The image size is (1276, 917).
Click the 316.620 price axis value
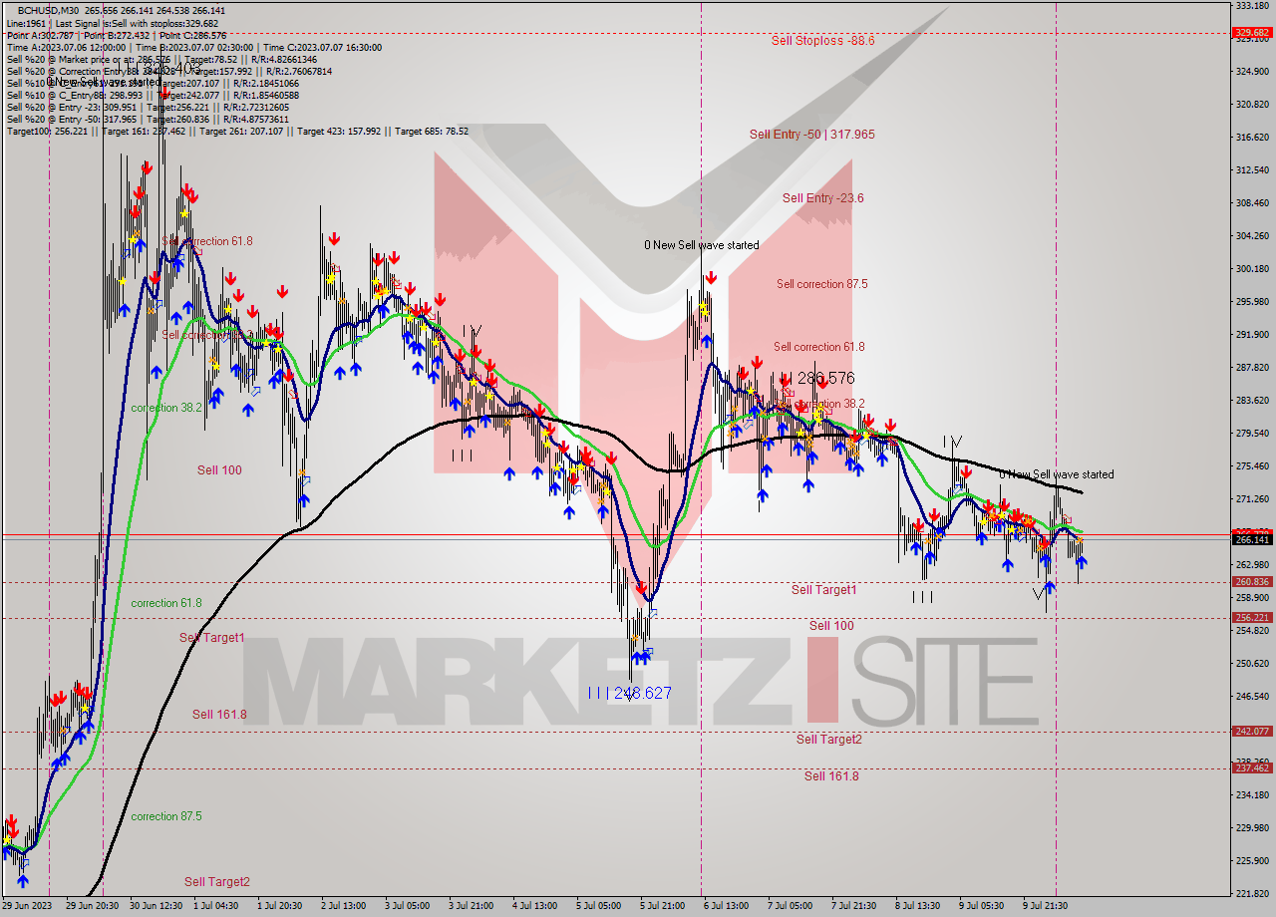click(1251, 138)
